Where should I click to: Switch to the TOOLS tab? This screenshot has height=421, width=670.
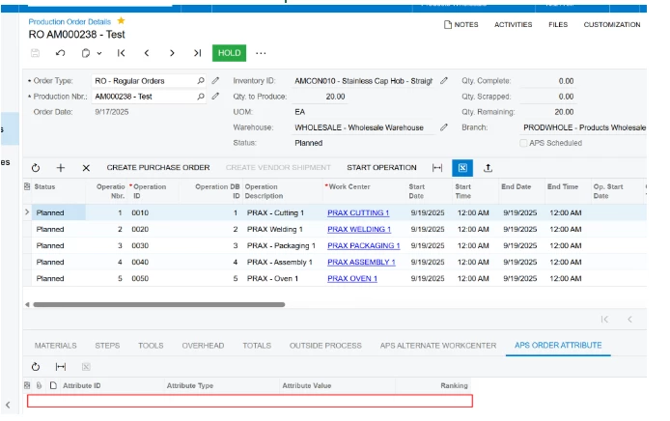coord(151,346)
